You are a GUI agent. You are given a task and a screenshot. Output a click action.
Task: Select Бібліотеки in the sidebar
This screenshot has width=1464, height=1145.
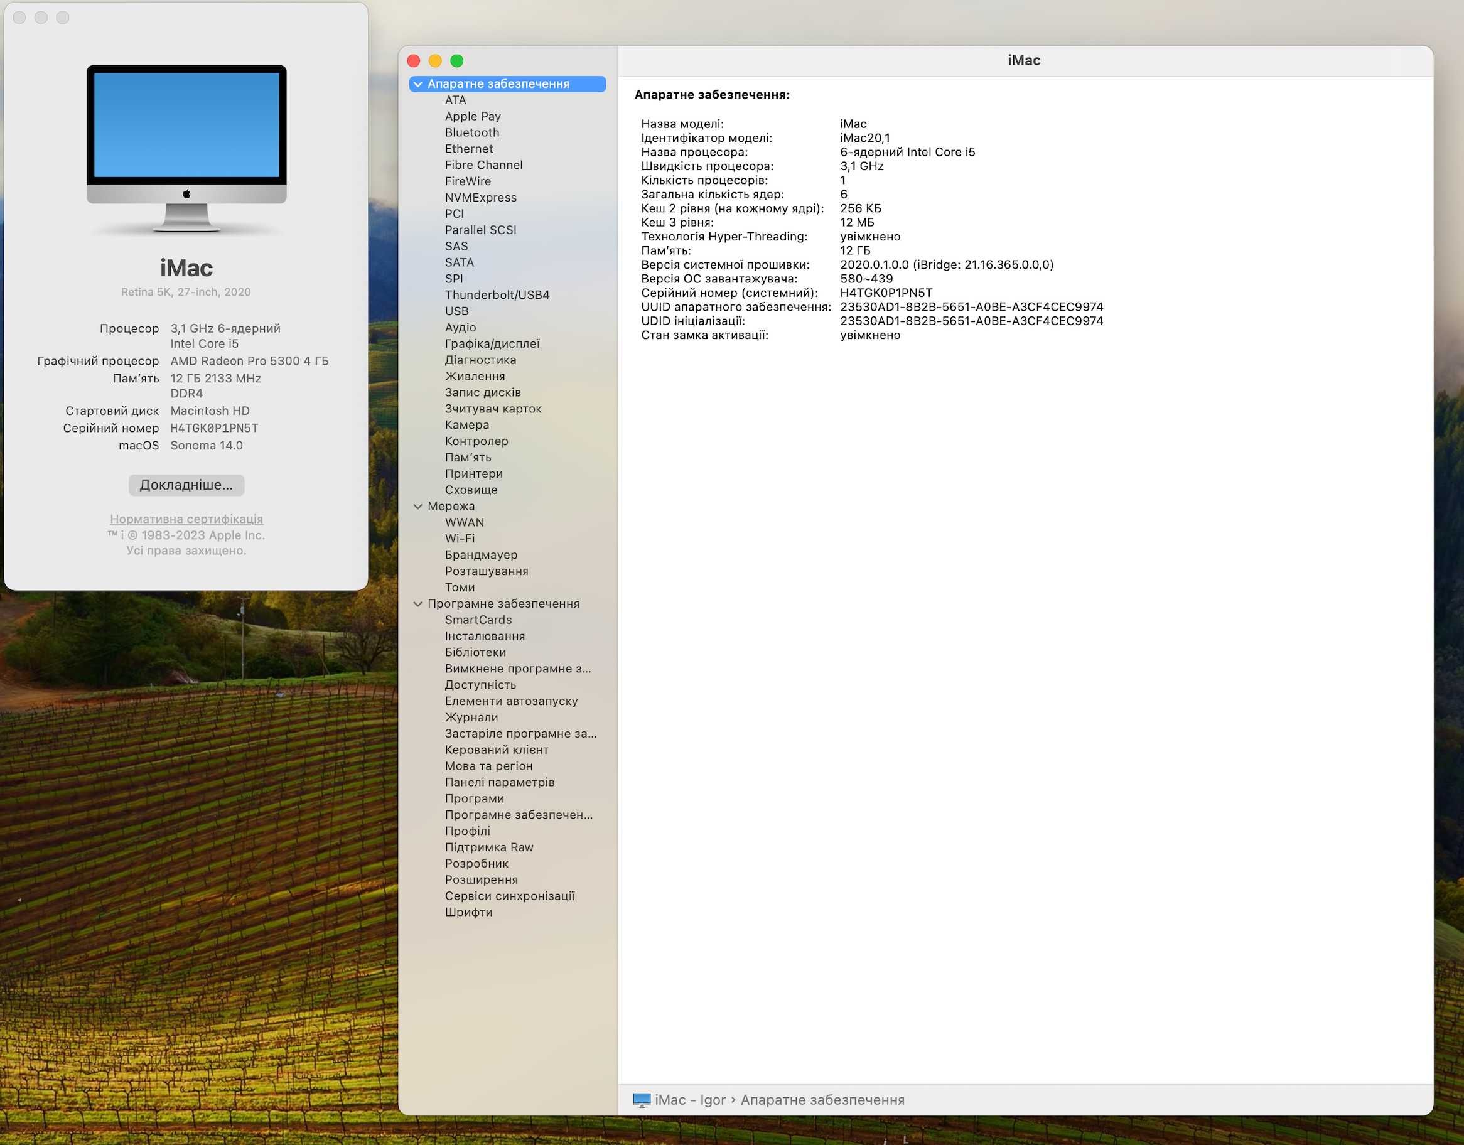tap(475, 653)
